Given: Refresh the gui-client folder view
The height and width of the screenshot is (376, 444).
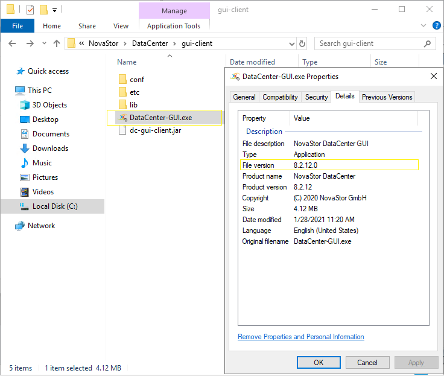Looking at the screenshot, I should coord(302,43).
